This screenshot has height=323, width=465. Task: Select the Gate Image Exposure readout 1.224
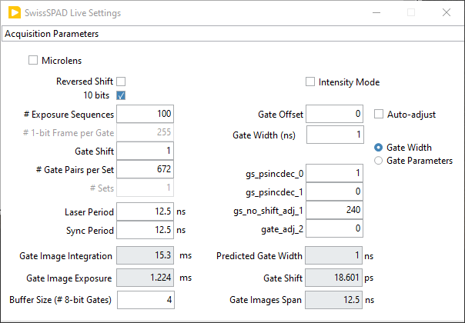tap(145, 278)
